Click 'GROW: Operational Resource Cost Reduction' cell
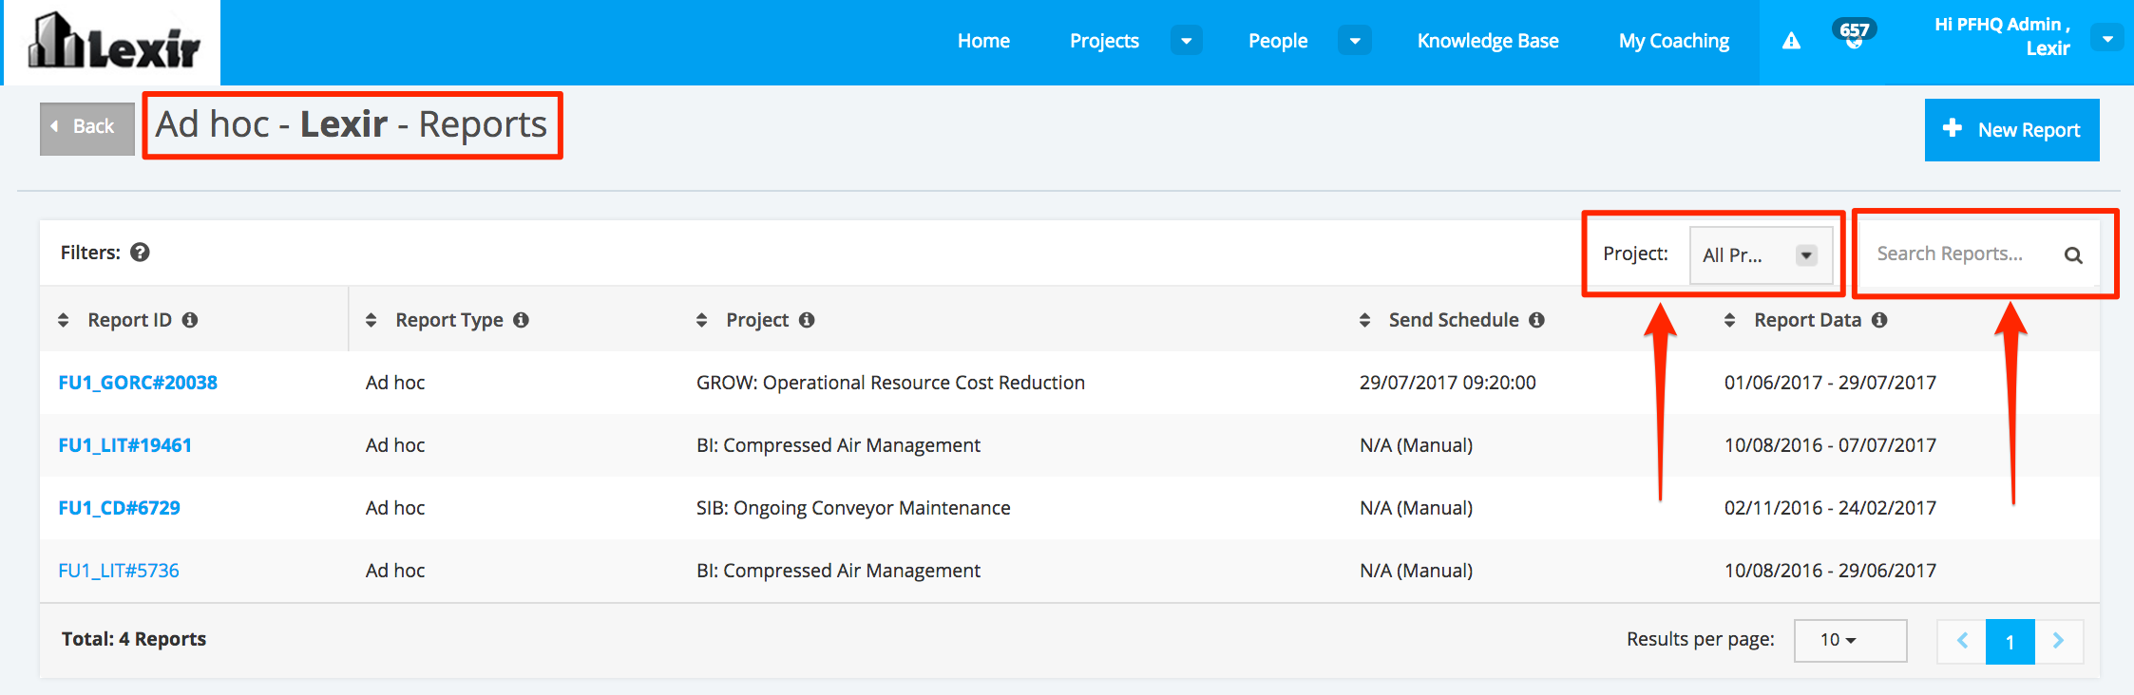Image resolution: width=2134 pixels, height=695 pixels. pos(890,383)
